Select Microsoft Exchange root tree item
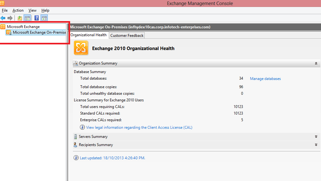The width and height of the screenshot is (321, 181). (x=23, y=27)
